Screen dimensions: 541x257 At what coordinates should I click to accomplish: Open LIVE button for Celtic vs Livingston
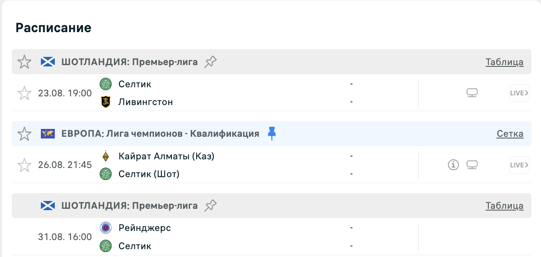[x=519, y=93]
